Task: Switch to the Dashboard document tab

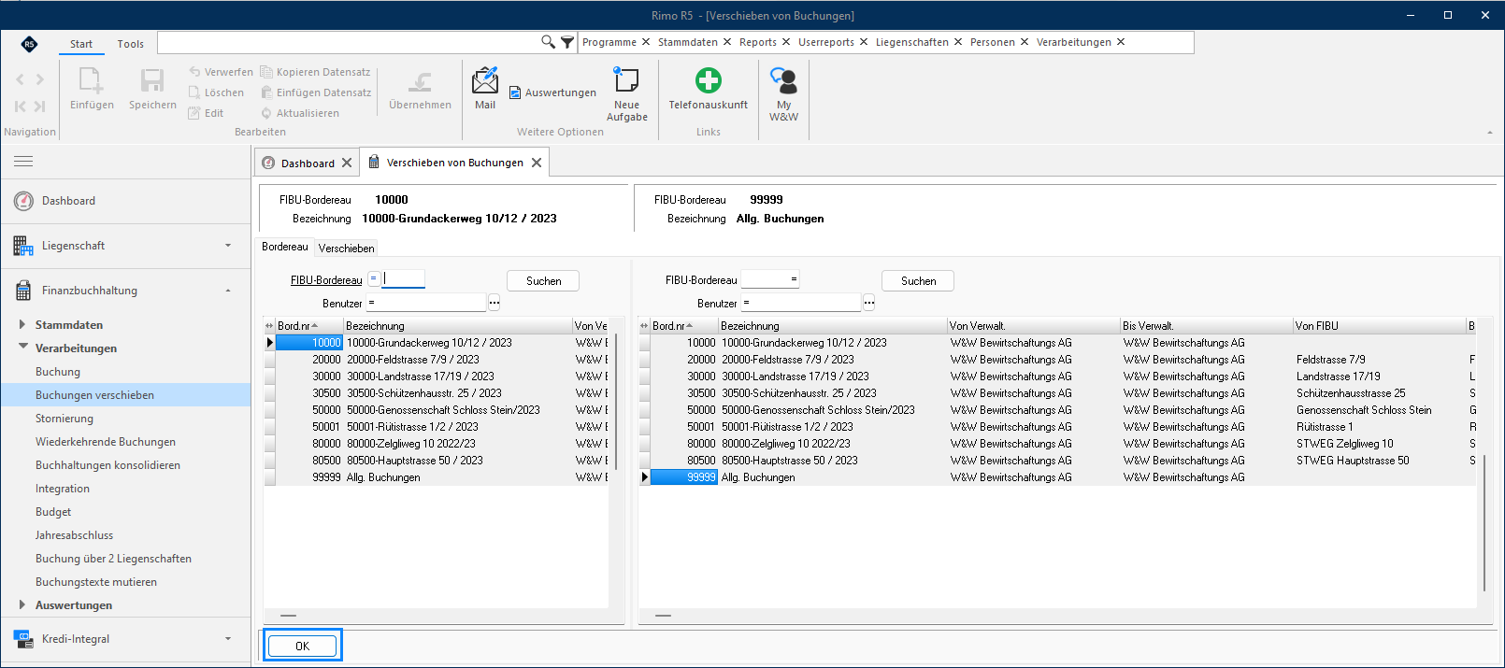Action: click(x=308, y=163)
